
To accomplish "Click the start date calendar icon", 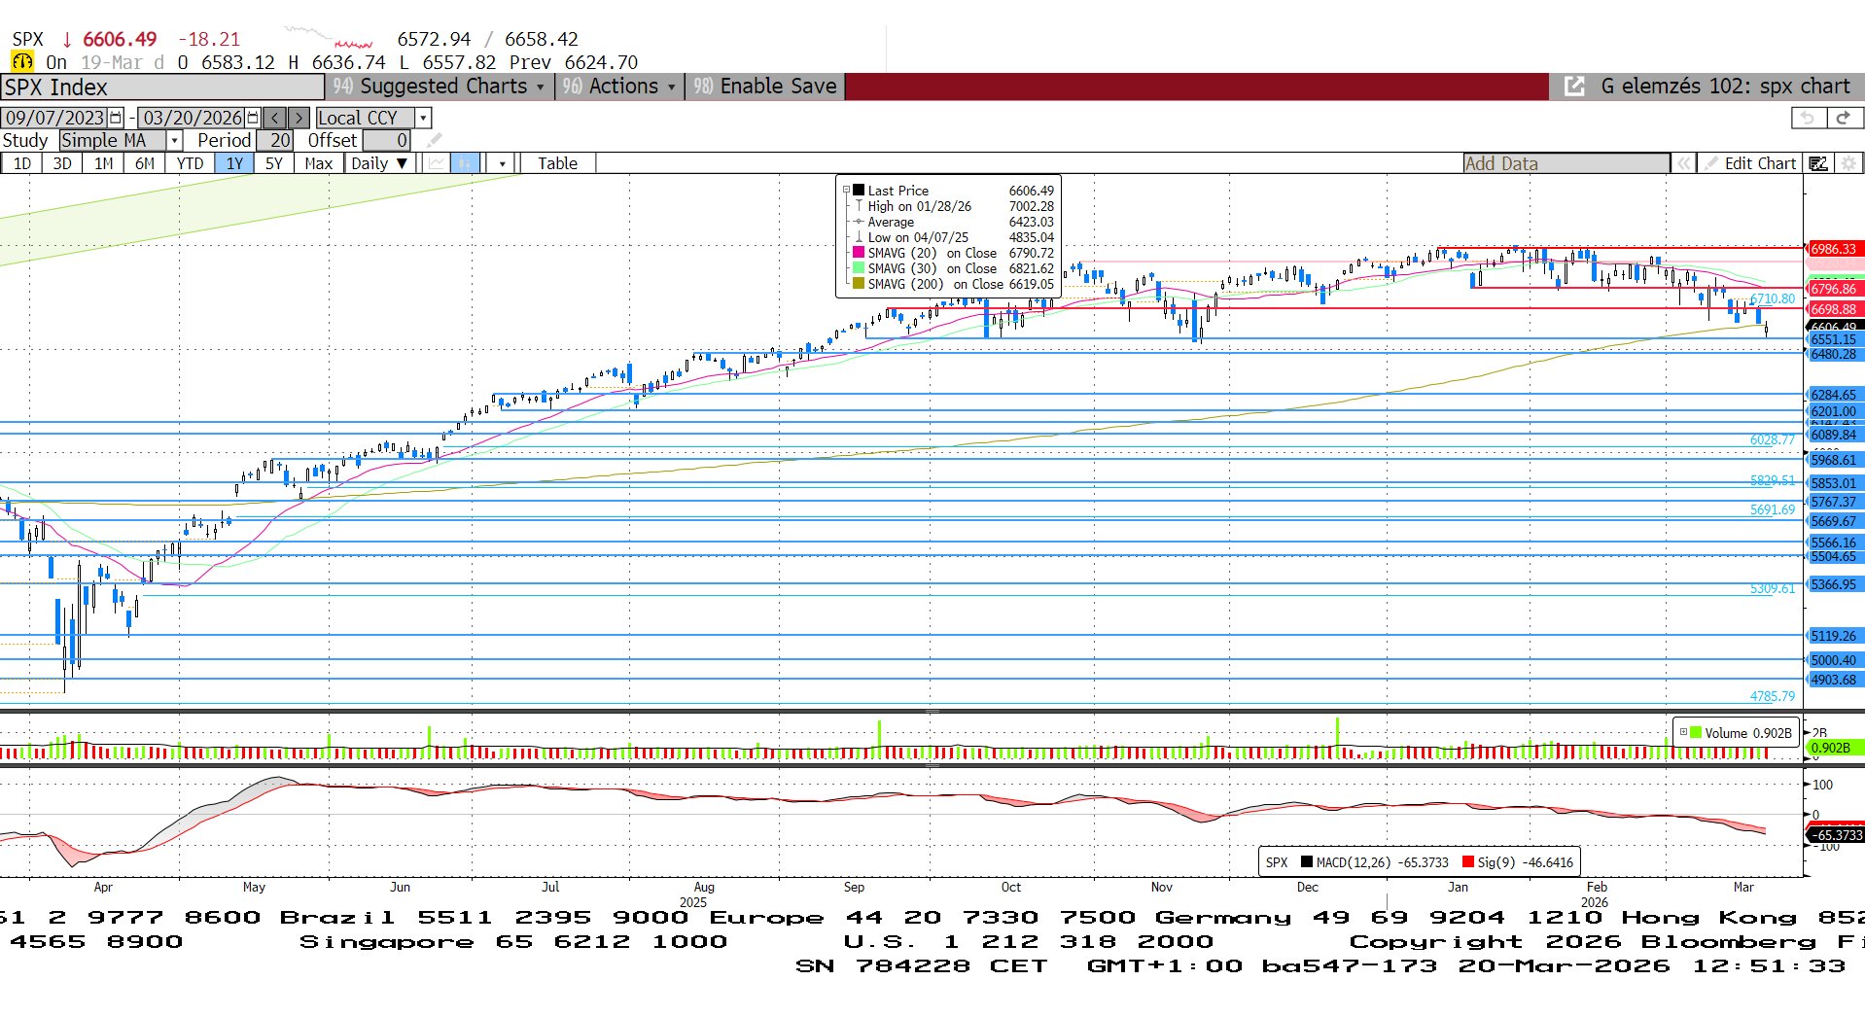I will [x=116, y=118].
